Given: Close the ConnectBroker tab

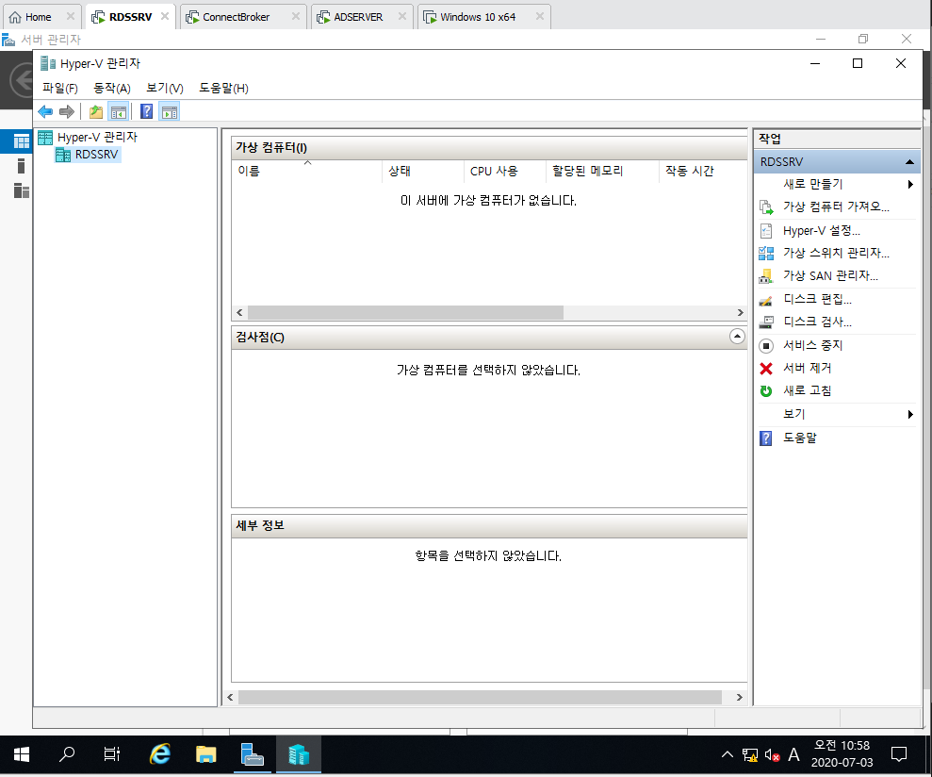Looking at the screenshot, I should tap(295, 17).
